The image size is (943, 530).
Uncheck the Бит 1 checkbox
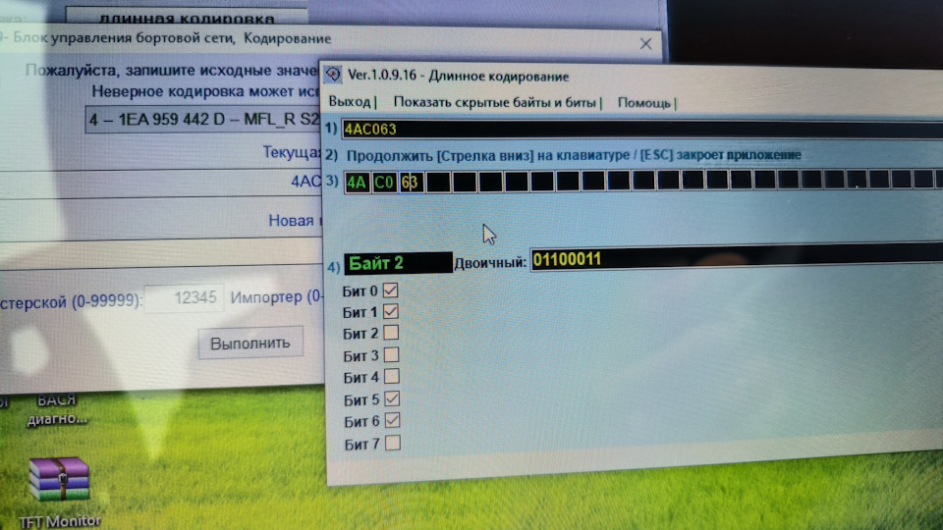tap(390, 311)
